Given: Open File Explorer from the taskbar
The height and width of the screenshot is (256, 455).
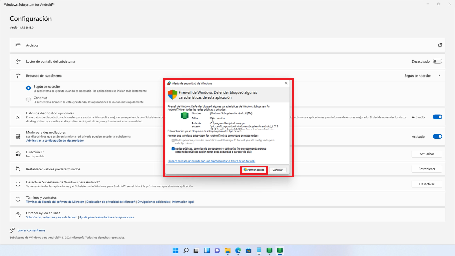Looking at the screenshot, I should pyautogui.click(x=228, y=250).
